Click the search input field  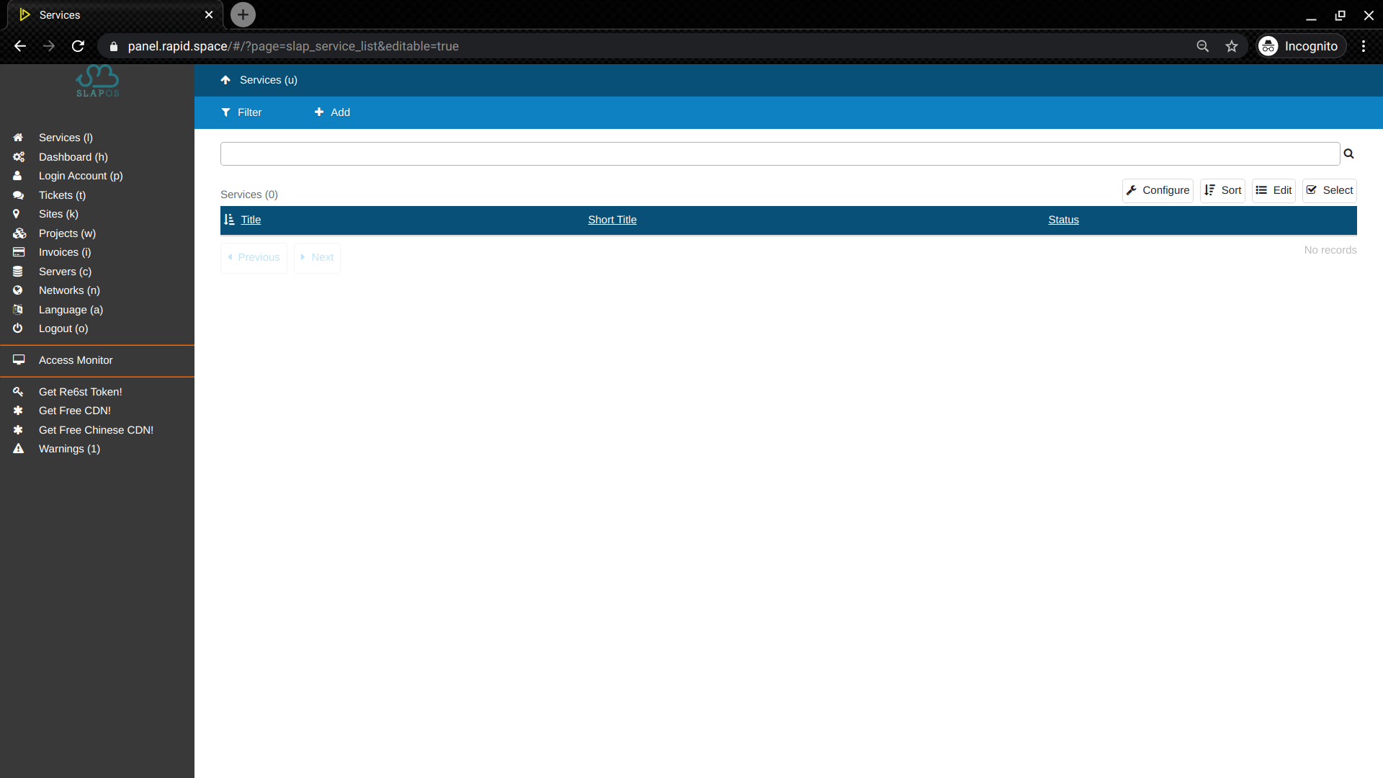coord(780,153)
